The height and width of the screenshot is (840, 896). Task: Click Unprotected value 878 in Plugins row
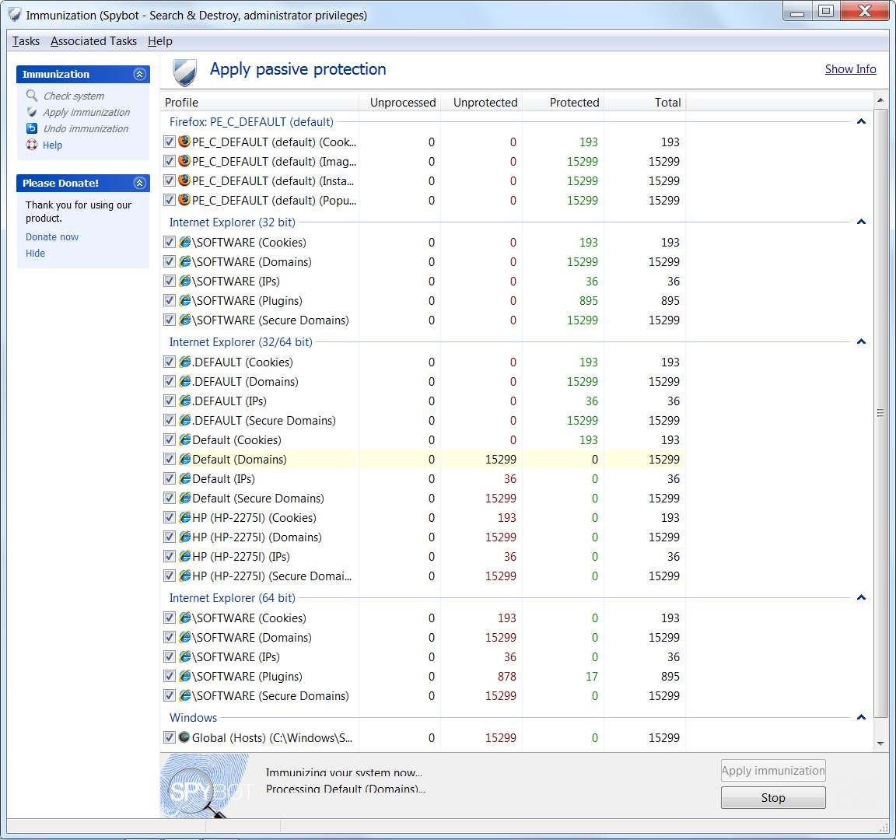coord(507,677)
